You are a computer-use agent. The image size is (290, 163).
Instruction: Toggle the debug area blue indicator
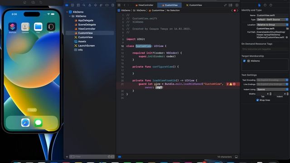click(120, 157)
